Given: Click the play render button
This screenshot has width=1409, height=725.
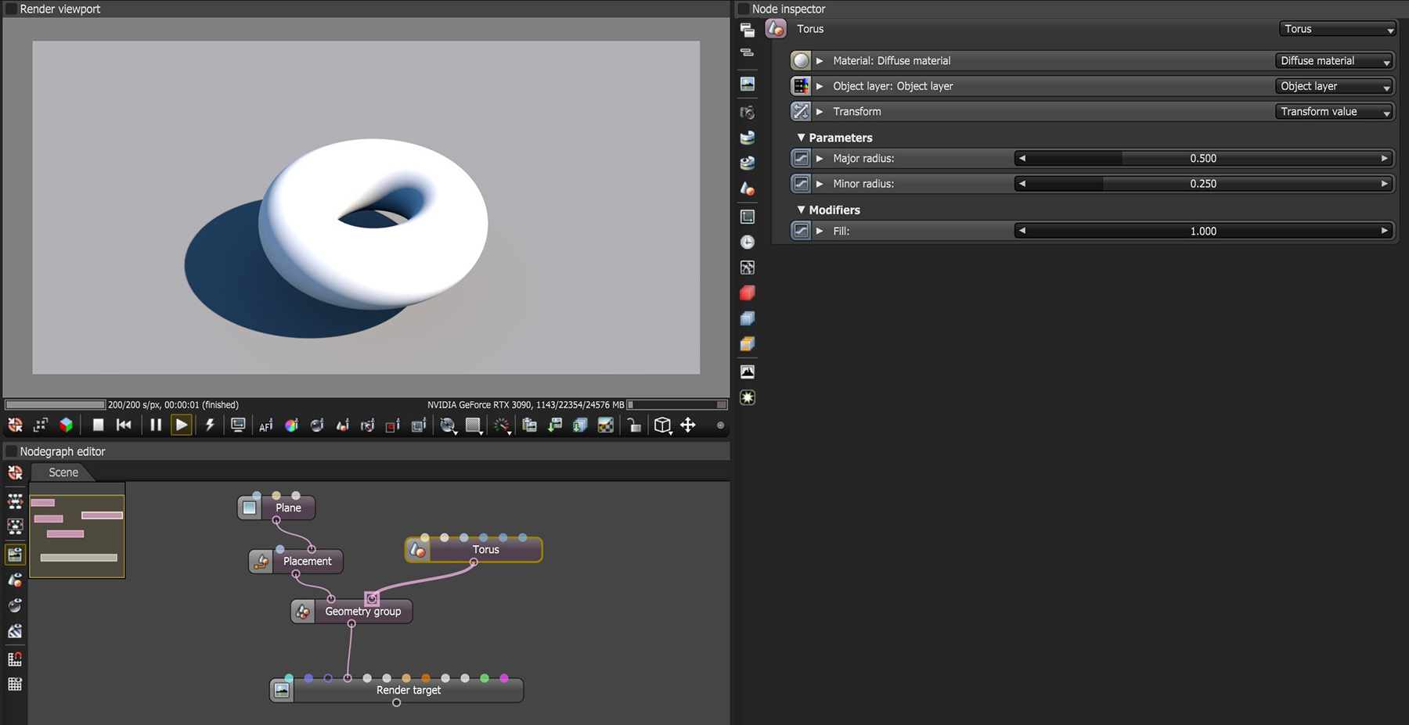Looking at the screenshot, I should pos(182,425).
